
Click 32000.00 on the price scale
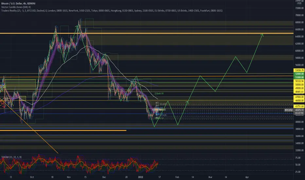click(x=299, y=150)
